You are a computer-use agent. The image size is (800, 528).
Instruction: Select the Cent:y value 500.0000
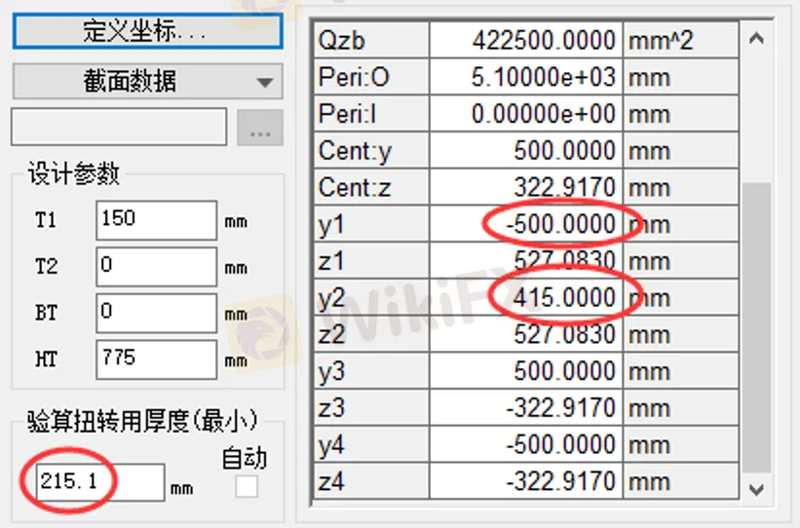[525, 151]
